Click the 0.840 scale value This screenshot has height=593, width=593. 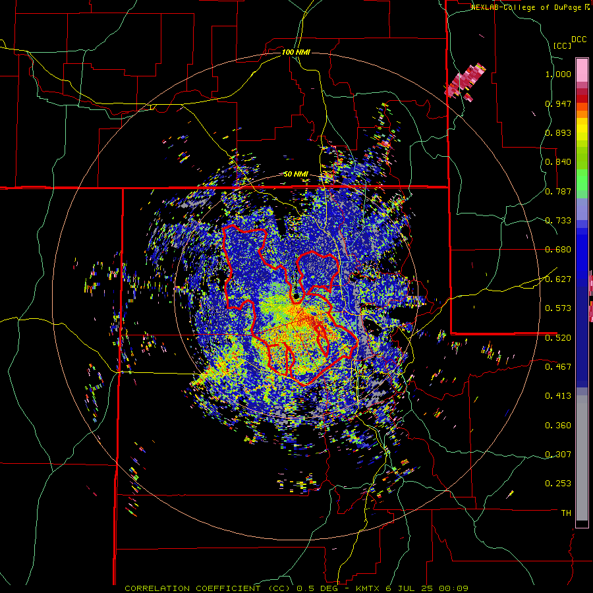pos(558,162)
